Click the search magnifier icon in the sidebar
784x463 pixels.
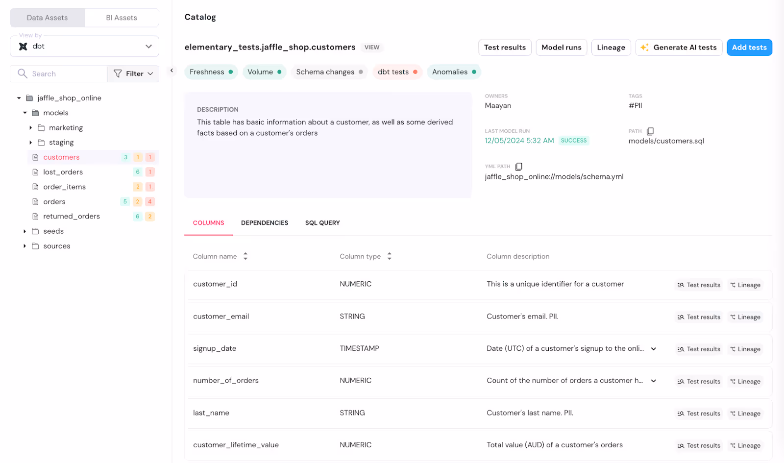coord(22,73)
